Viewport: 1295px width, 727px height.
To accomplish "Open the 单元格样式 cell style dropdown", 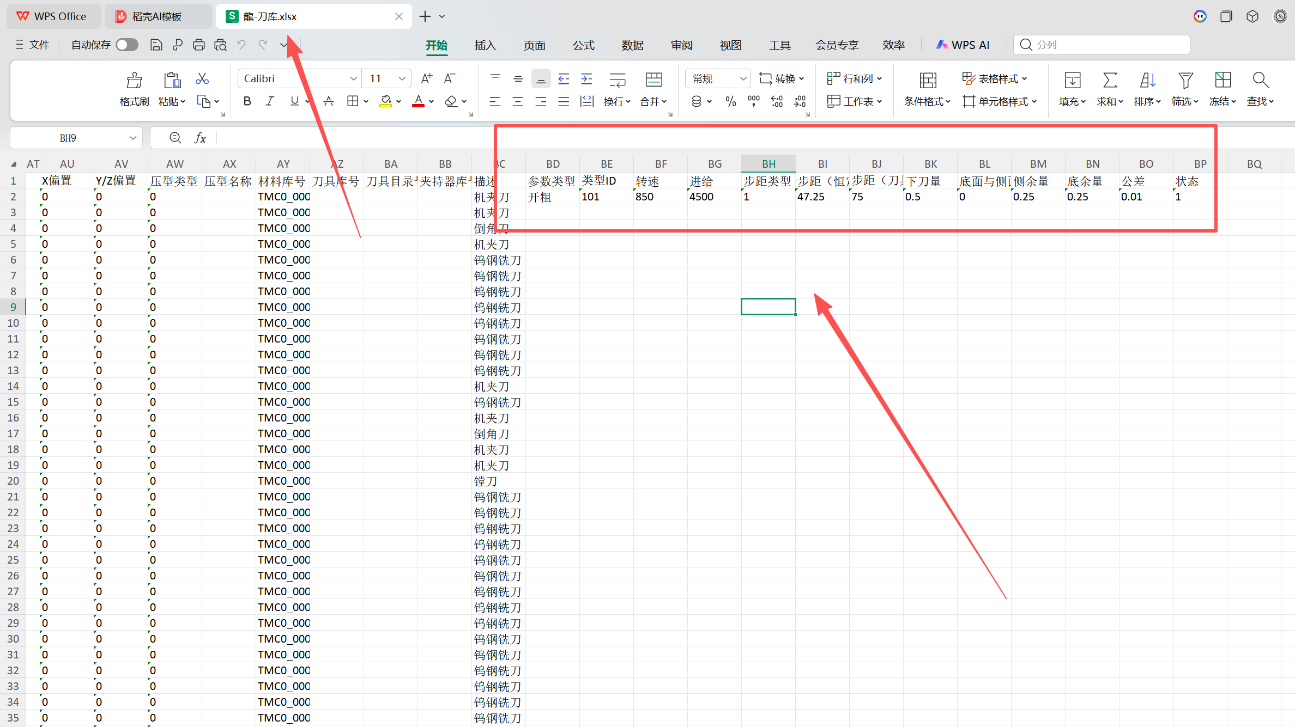I will coord(1000,101).
